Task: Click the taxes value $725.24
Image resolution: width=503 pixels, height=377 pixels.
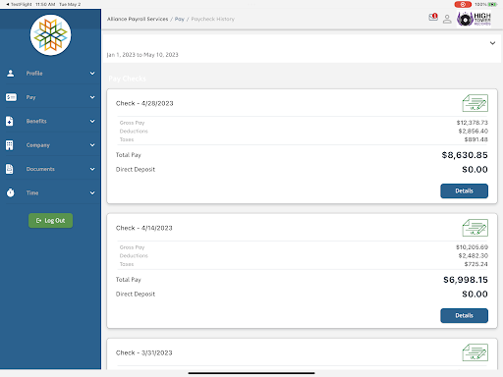Action: (x=476, y=264)
